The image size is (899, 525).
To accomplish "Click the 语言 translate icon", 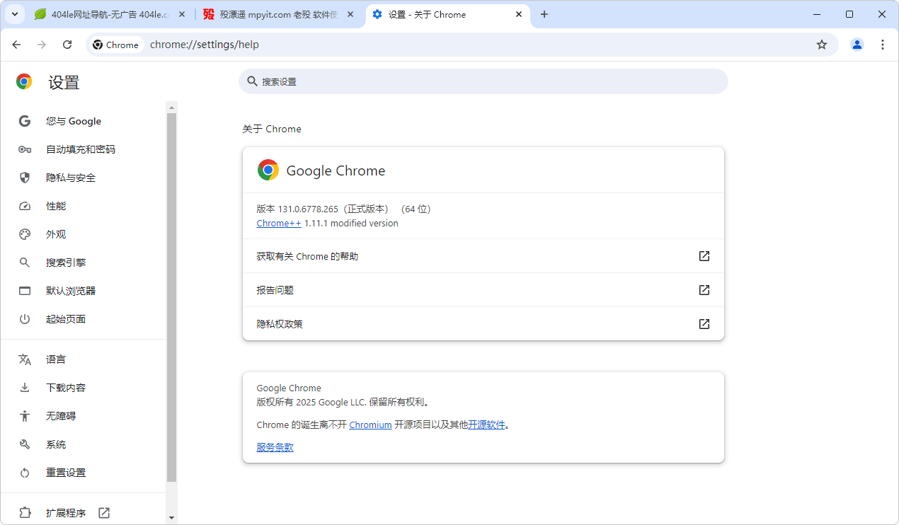I will point(25,359).
